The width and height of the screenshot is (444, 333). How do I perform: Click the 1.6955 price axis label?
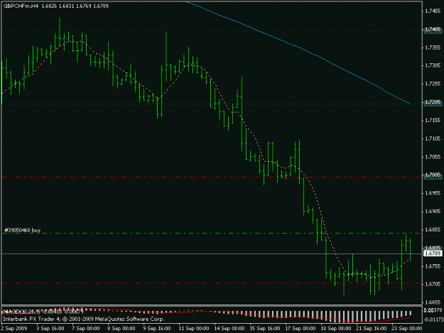click(433, 193)
